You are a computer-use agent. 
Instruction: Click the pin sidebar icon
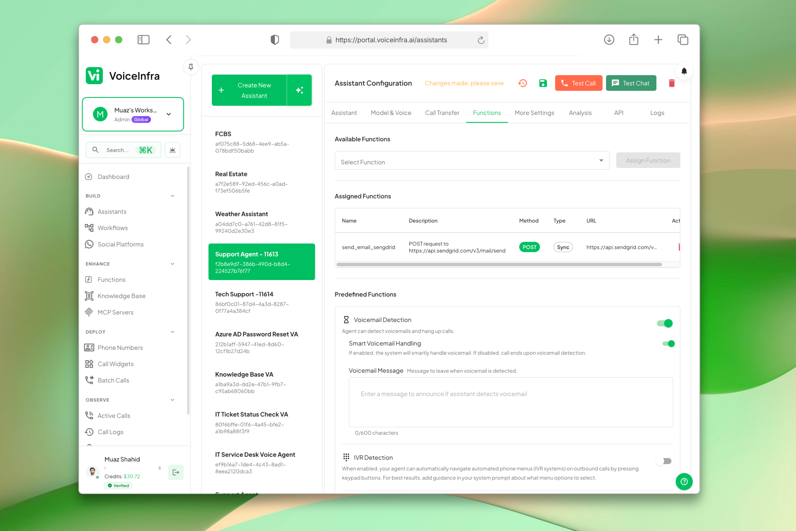(x=191, y=67)
